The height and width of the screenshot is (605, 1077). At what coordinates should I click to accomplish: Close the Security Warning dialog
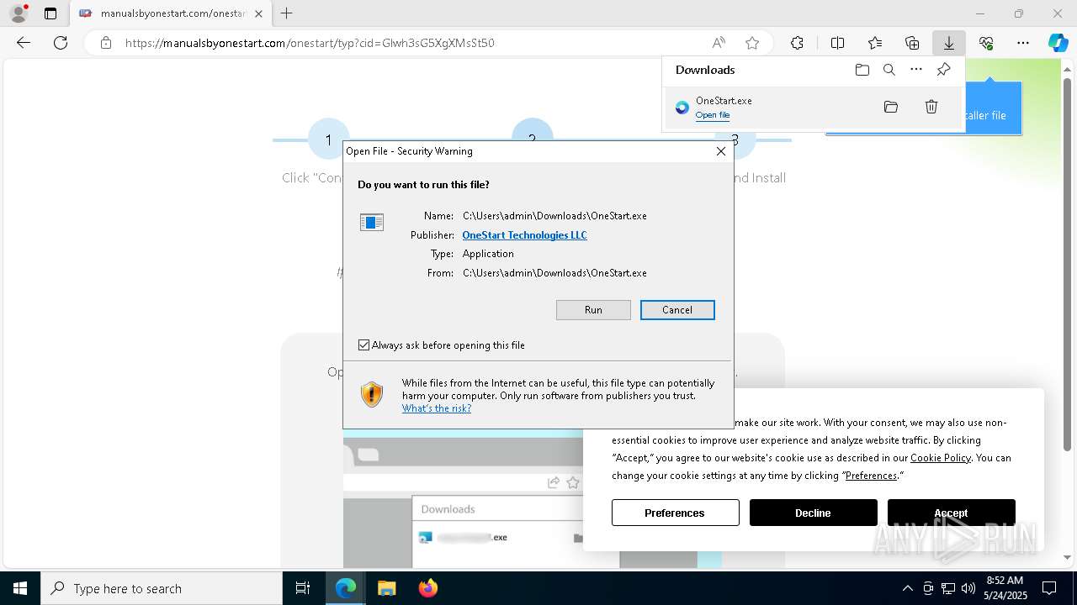pos(721,151)
